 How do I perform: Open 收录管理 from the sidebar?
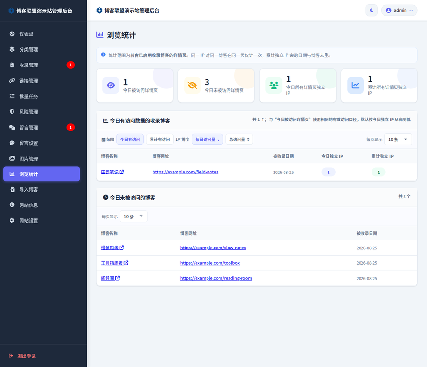pyautogui.click(x=42, y=65)
